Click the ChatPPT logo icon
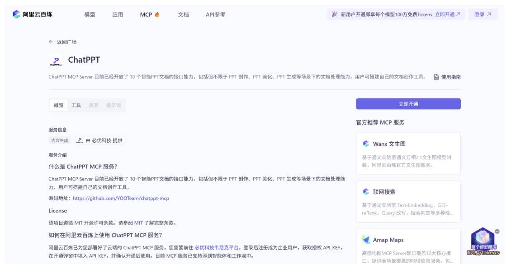This screenshot has width=511, height=269. pos(56,61)
